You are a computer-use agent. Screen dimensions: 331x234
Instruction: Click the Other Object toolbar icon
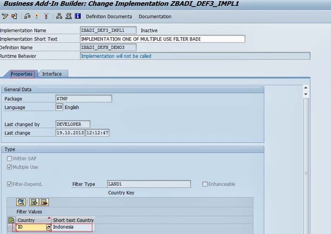tap(15, 16)
